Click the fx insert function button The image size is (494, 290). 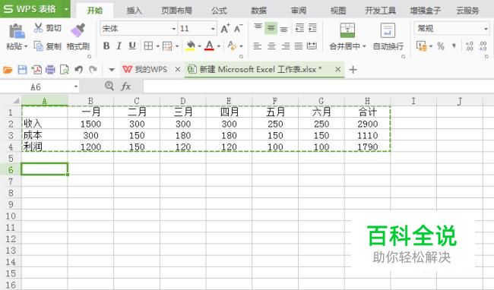point(125,87)
